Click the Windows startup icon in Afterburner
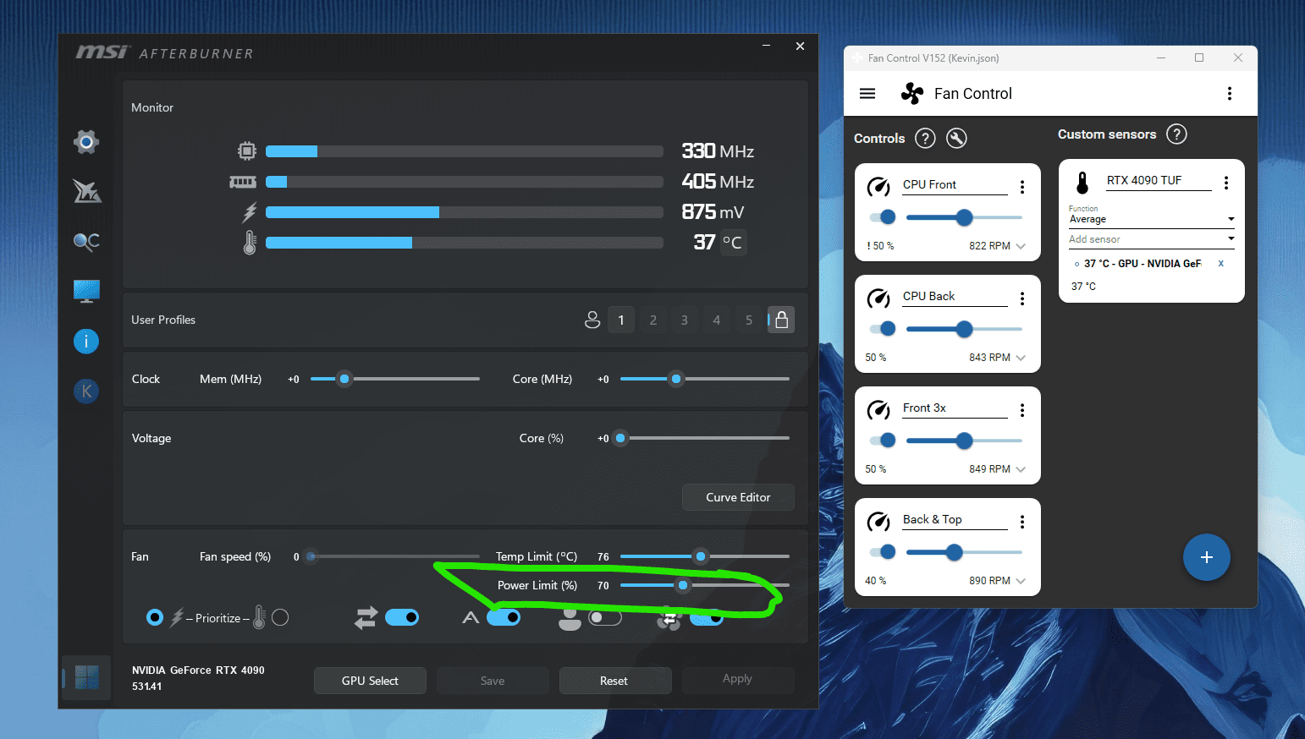 point(86,677)
